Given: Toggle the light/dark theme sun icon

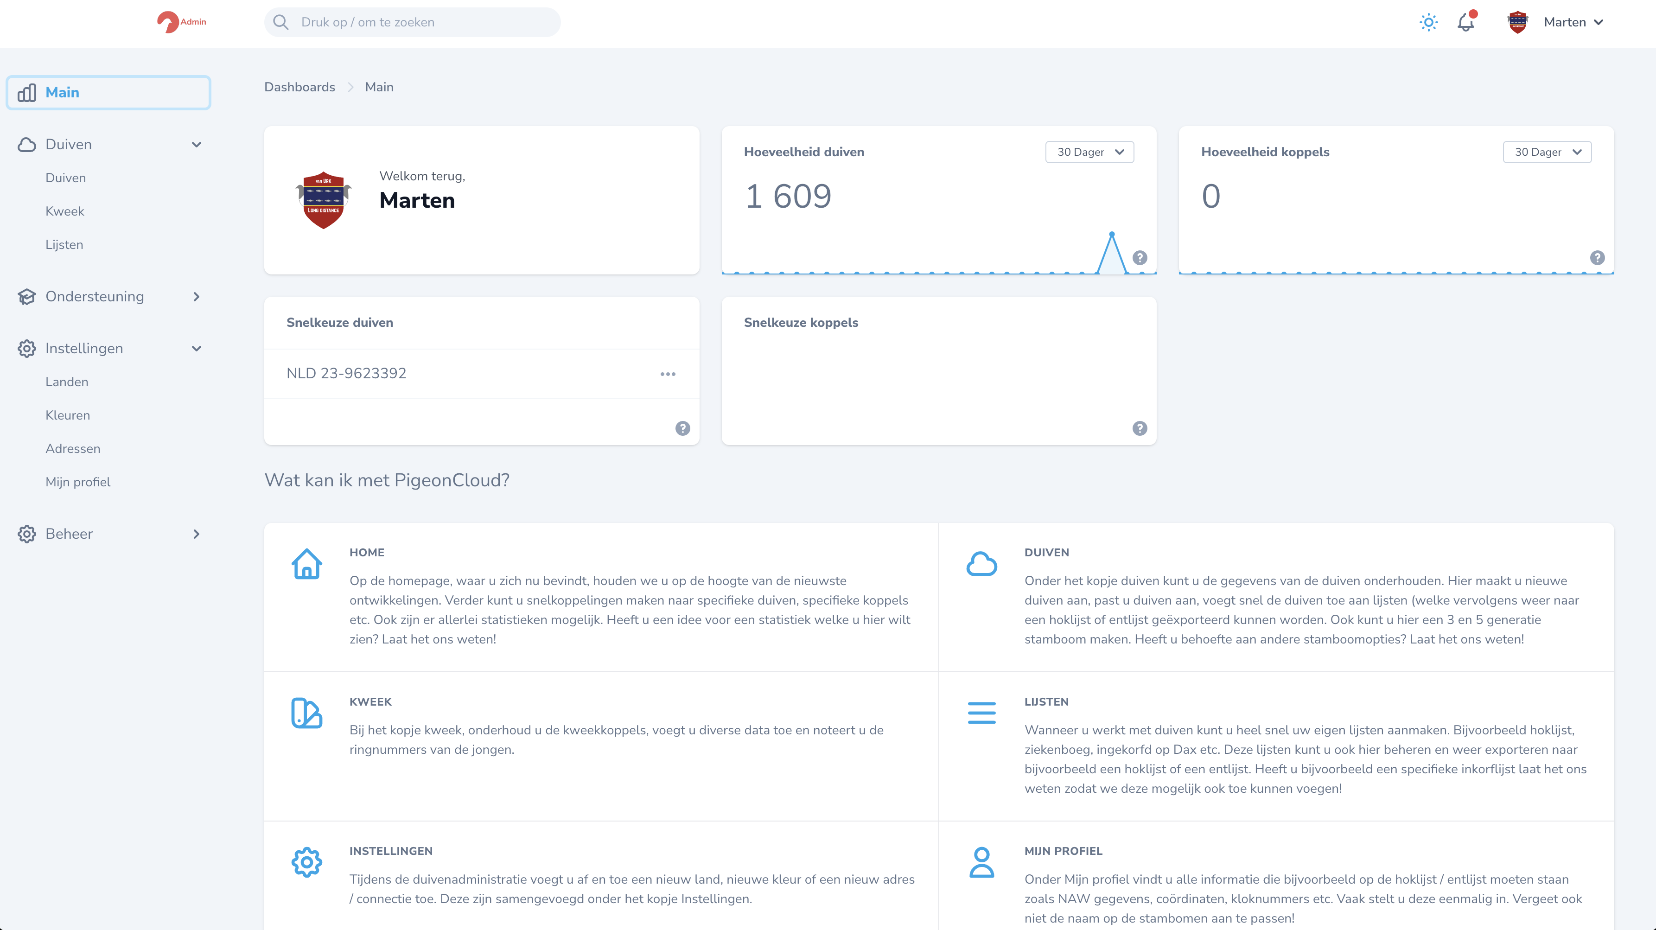Looking at the screenshot, I should tap(1428, 23).
